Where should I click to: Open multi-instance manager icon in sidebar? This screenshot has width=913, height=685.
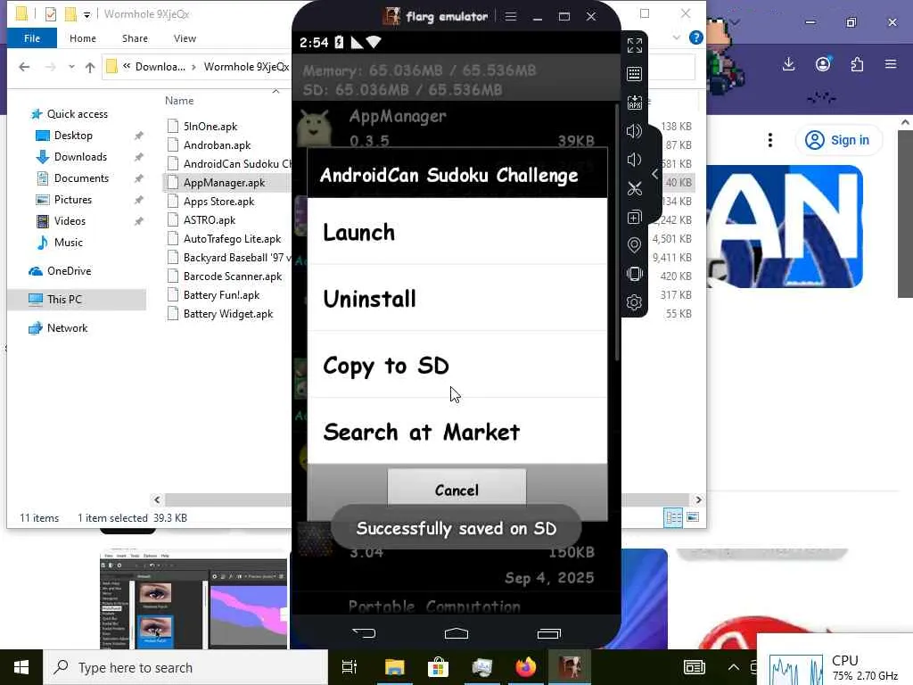click(x=635, y=218)
